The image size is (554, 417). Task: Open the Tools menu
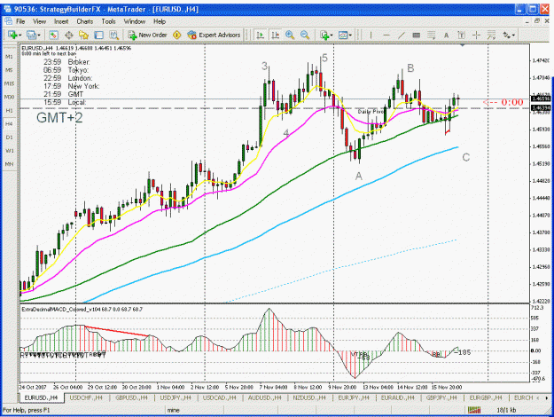click(x=108, y=21)
